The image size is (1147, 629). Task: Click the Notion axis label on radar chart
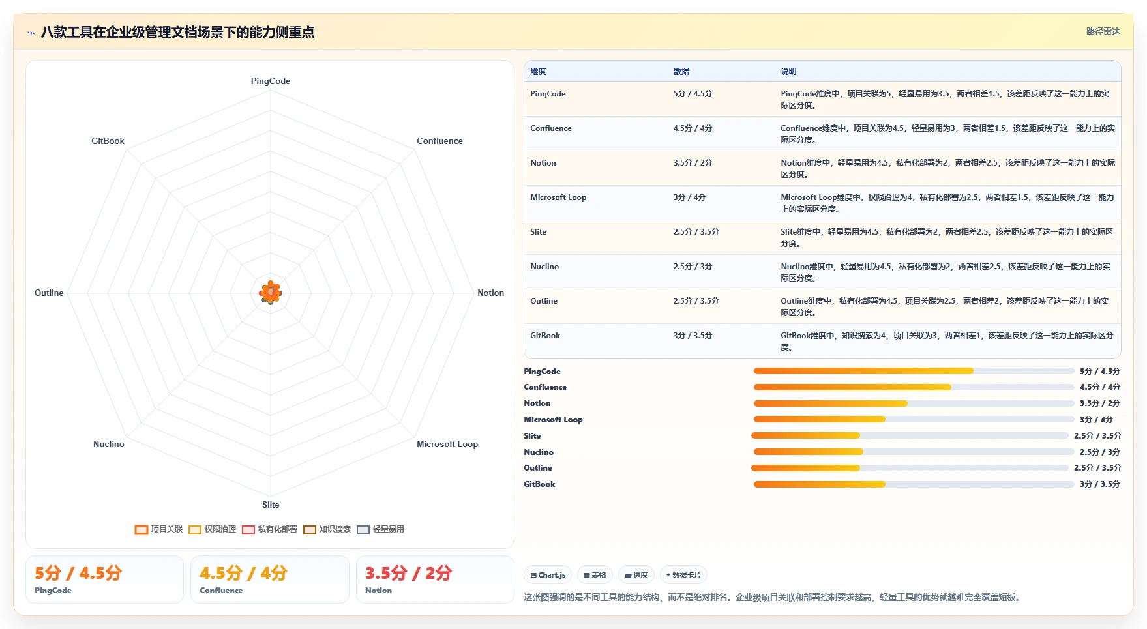tap(490, 293)
